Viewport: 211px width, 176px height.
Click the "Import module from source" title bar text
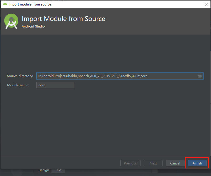click(x=30, y=4)
